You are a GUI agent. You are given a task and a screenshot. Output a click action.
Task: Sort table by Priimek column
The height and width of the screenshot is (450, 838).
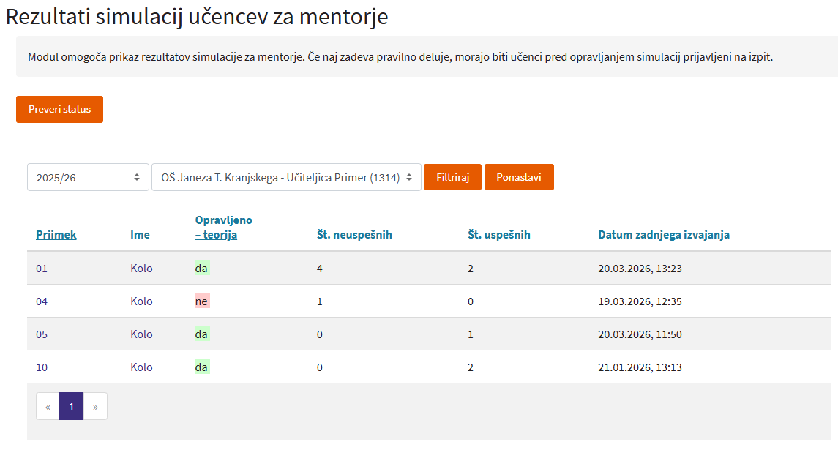tap(56, 235)
